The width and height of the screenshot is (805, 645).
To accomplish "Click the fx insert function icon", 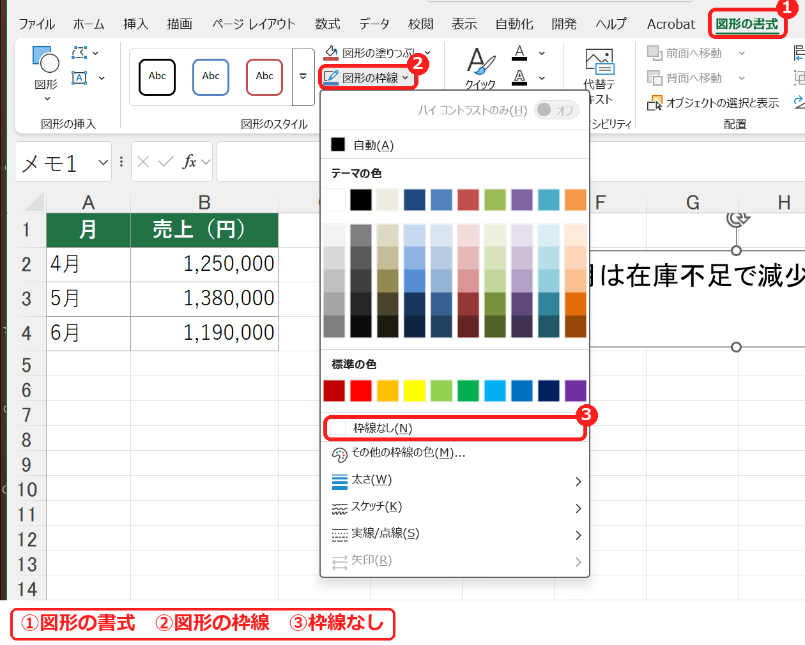I will [x=189, y=162].
